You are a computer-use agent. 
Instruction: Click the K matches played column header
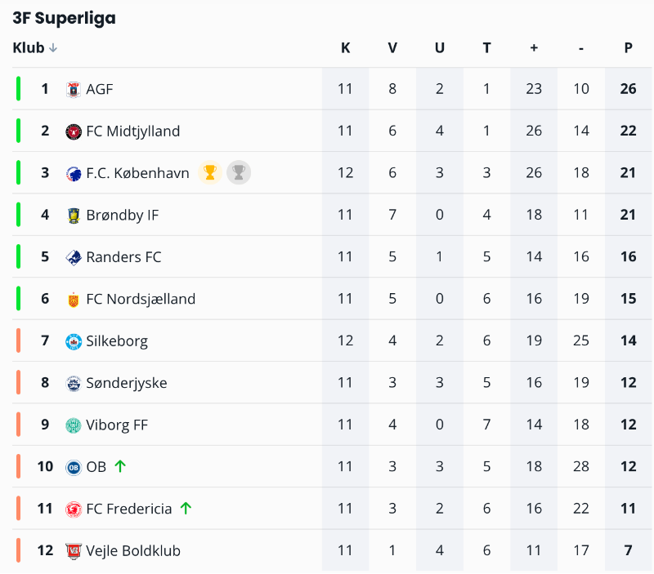click(345, 48)
